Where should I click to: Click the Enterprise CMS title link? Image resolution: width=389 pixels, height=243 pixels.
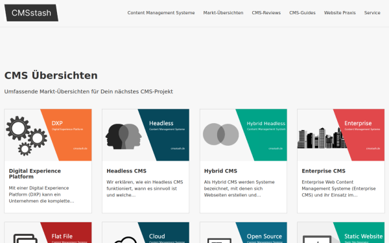[324, 171]
